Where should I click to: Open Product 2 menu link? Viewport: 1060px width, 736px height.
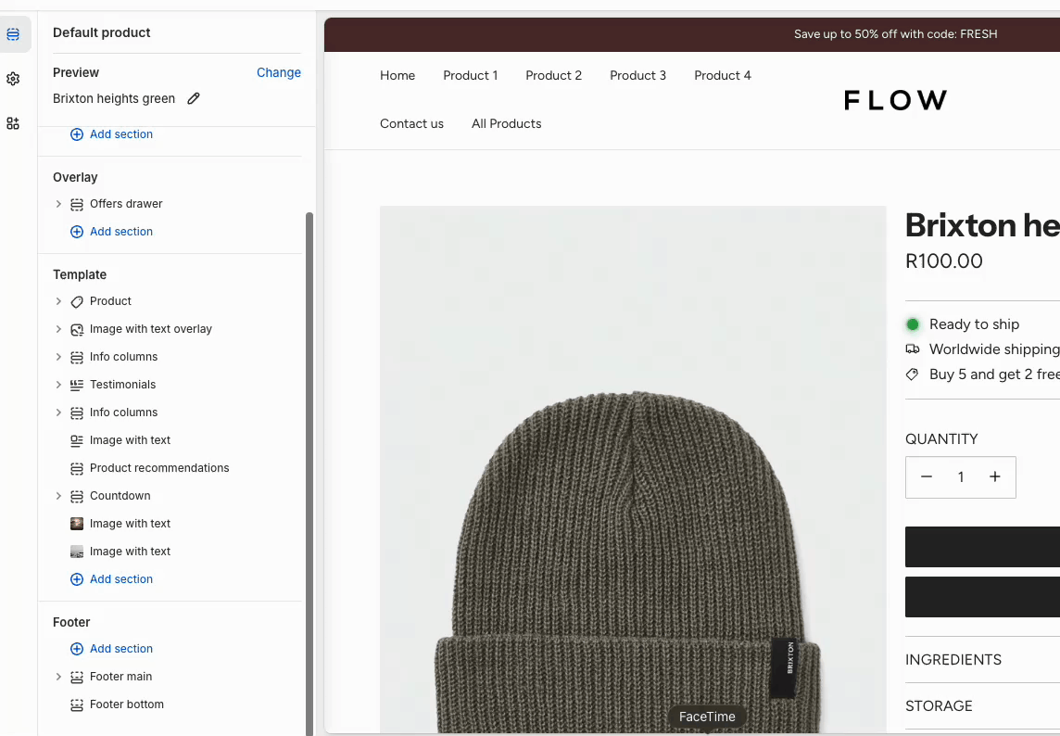[x=554, y=75]
